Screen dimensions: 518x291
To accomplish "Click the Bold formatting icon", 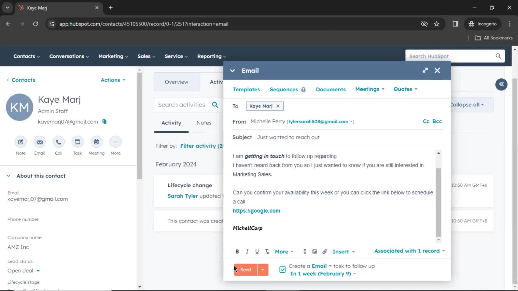I will point(237,252).
